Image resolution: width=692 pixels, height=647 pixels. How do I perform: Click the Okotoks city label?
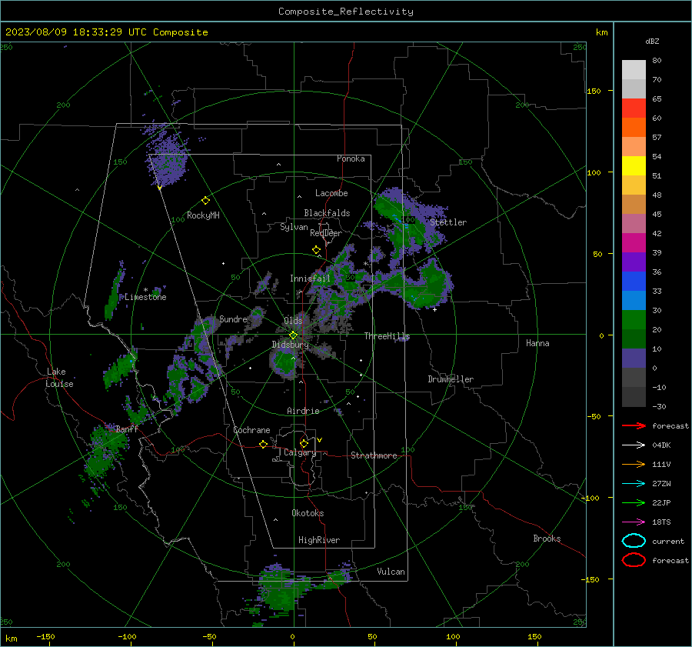(x=308, y=513)
